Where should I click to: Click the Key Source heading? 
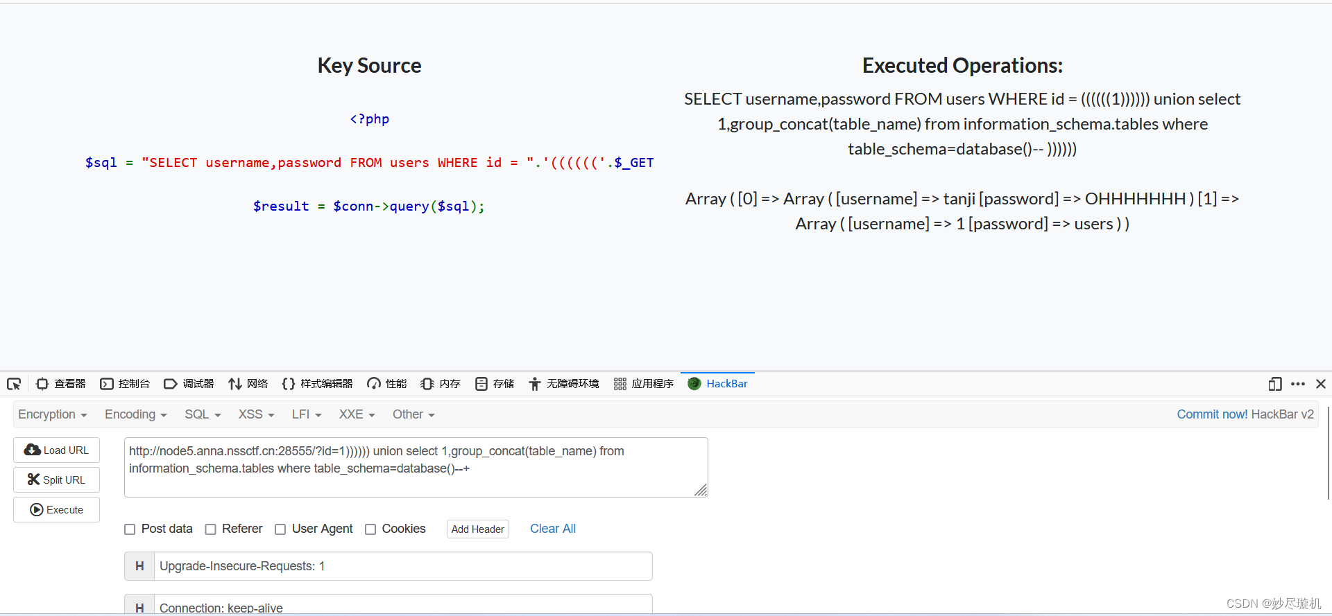369,65
